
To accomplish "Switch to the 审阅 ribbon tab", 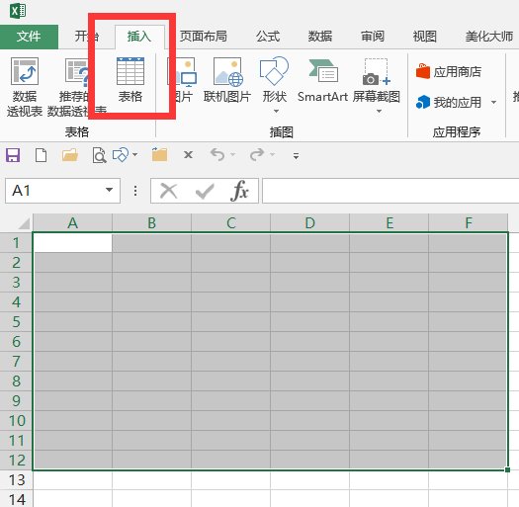I will [373, 37].
